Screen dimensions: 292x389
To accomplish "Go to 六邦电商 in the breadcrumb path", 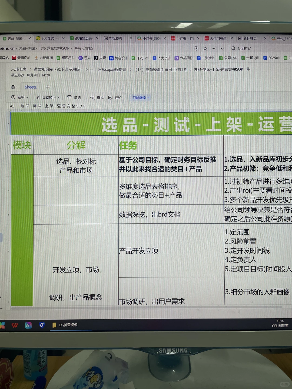I will coord(19,69).
